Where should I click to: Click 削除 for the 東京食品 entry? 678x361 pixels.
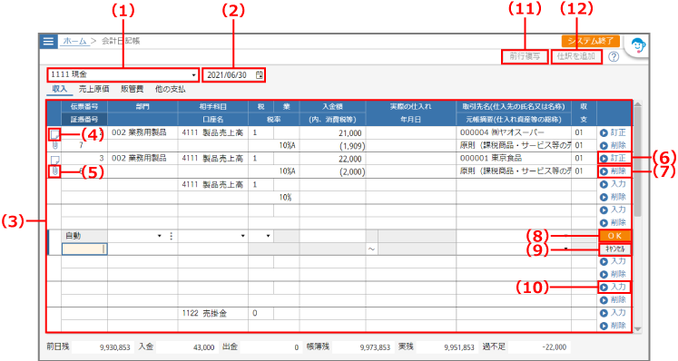coord(614,171)
